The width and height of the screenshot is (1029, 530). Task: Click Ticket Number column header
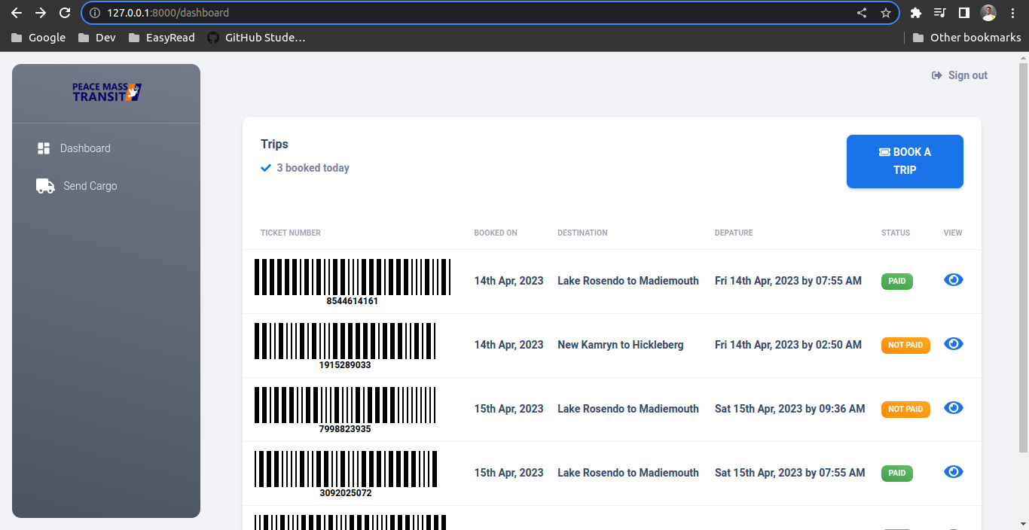click(291, 233)
